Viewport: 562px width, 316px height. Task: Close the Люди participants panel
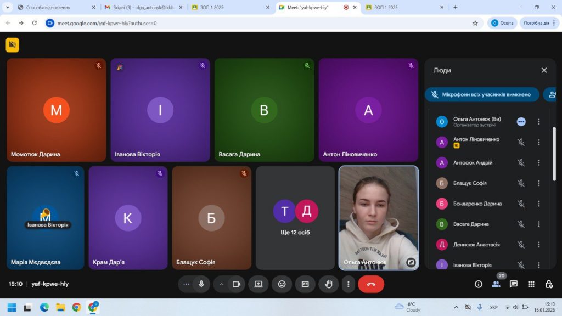[544, 70]
